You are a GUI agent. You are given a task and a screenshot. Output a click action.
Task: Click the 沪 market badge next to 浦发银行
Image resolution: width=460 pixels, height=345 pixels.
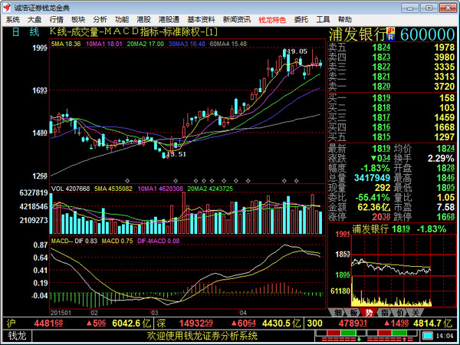pos(391,31)
